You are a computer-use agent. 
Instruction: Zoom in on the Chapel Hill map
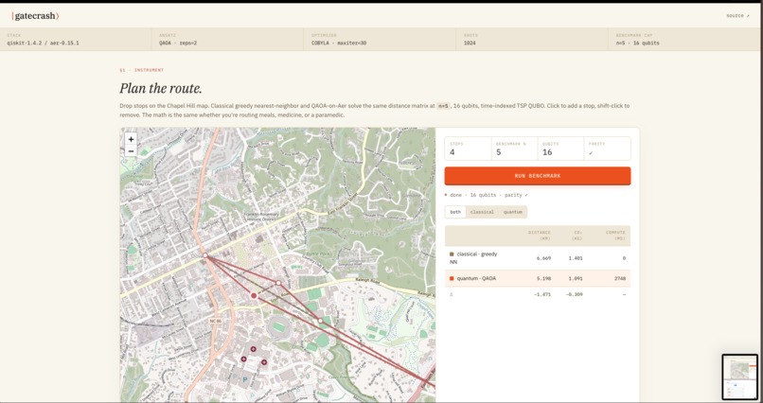click(131, 139)
